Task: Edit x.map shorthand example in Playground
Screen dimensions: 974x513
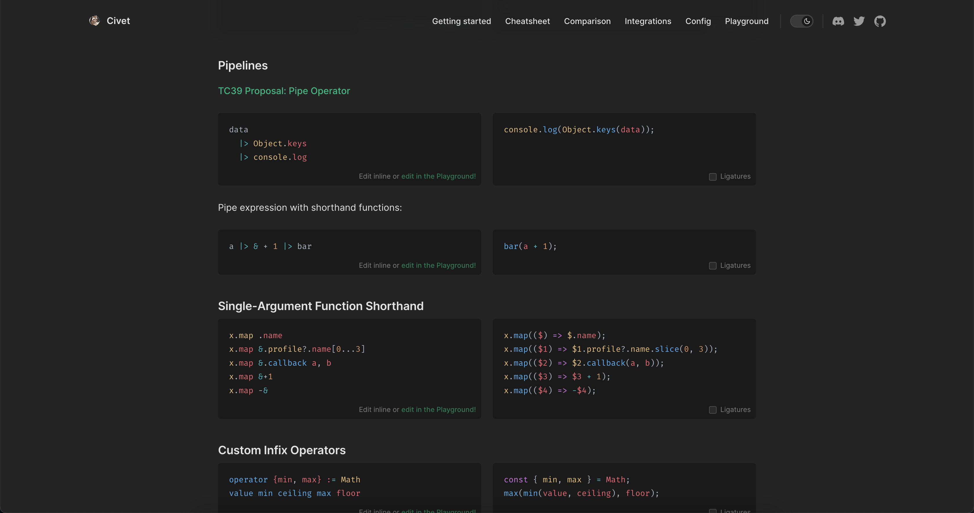Action: click(x=439, y=410)
